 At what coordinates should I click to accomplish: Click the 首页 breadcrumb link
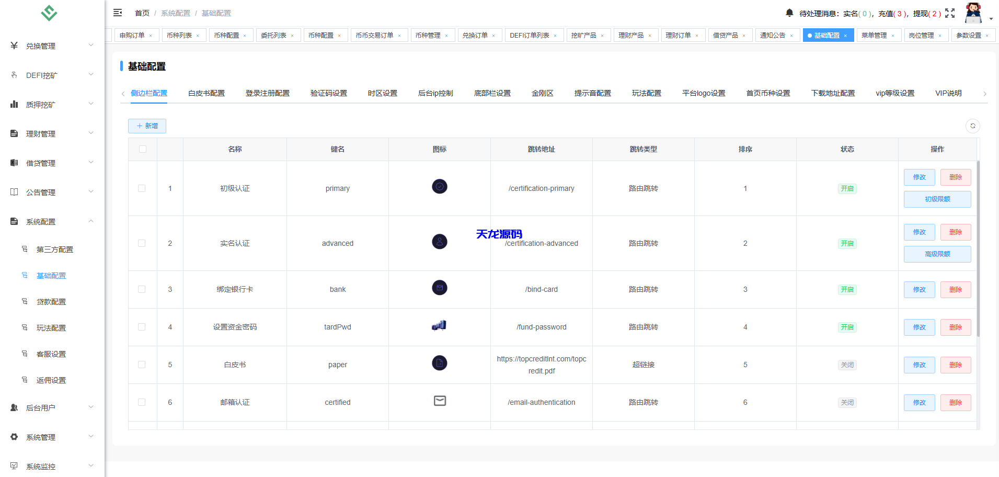(x=142, y=13)
